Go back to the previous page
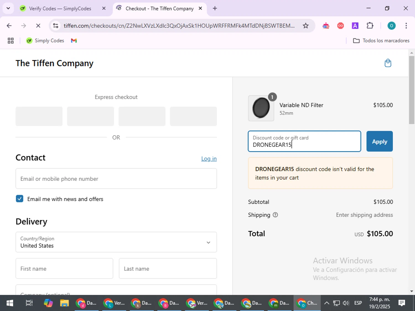415x311 pixels. (9, 26)
